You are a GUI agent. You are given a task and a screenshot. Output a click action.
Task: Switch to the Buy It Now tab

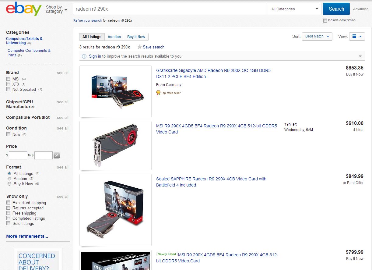pyautogui.click(x=136, y=37)
